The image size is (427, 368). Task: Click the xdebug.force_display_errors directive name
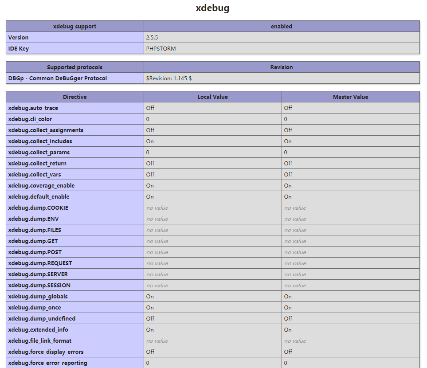(46, 352)
